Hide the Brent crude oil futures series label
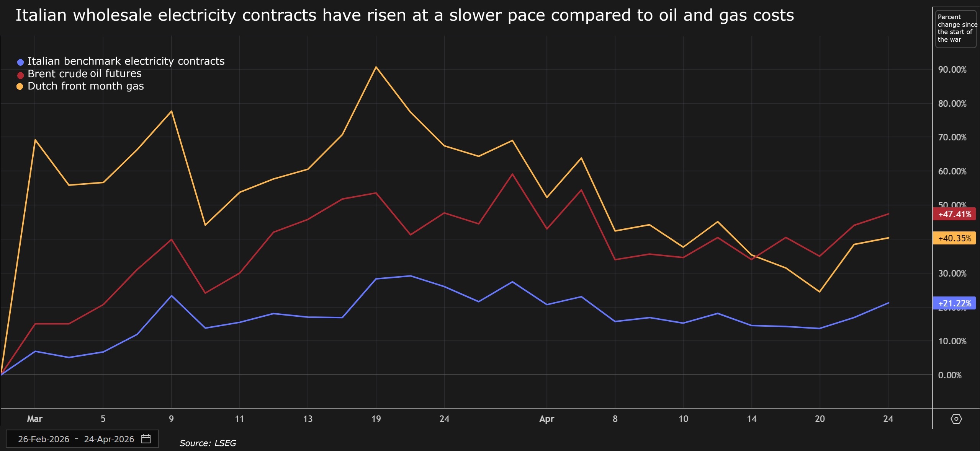 point(84,73)
